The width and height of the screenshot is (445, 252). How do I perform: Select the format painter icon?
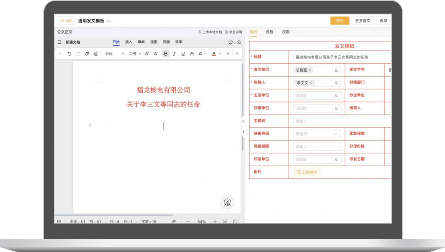coord(87,54)
